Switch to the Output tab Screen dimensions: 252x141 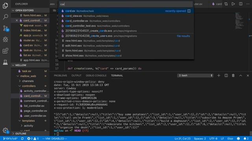[76, 76]
